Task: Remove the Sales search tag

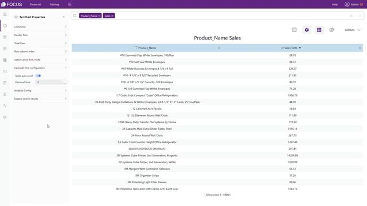Action: (x=112, y=16)
